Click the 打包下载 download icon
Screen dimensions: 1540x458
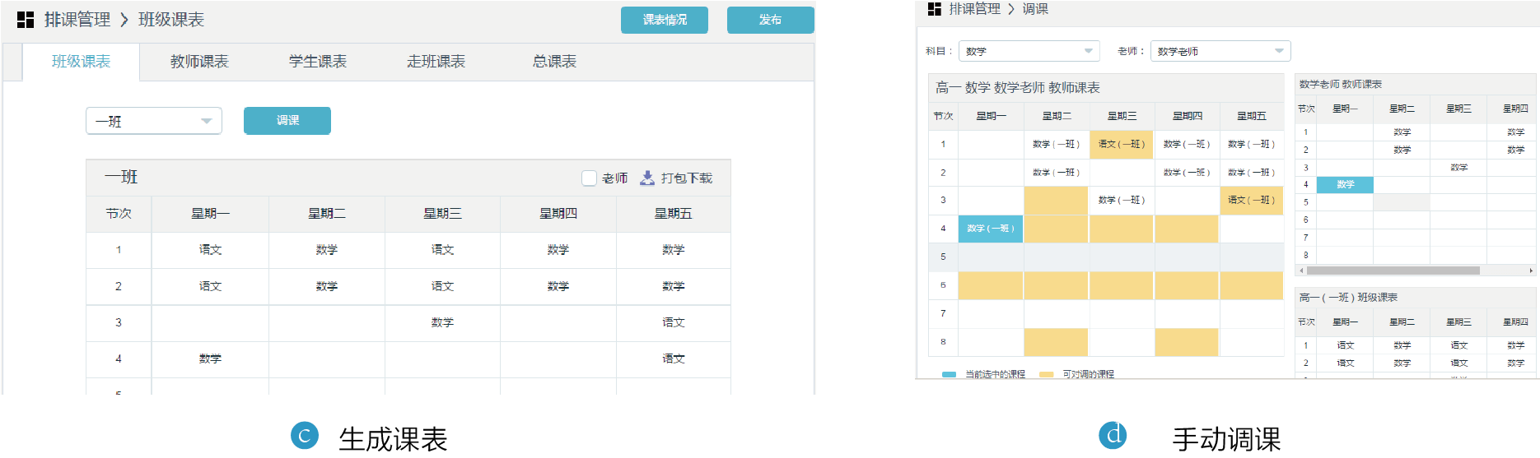tap(647, 178)
